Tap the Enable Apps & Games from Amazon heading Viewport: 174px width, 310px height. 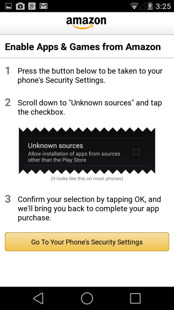click(83, 47)
